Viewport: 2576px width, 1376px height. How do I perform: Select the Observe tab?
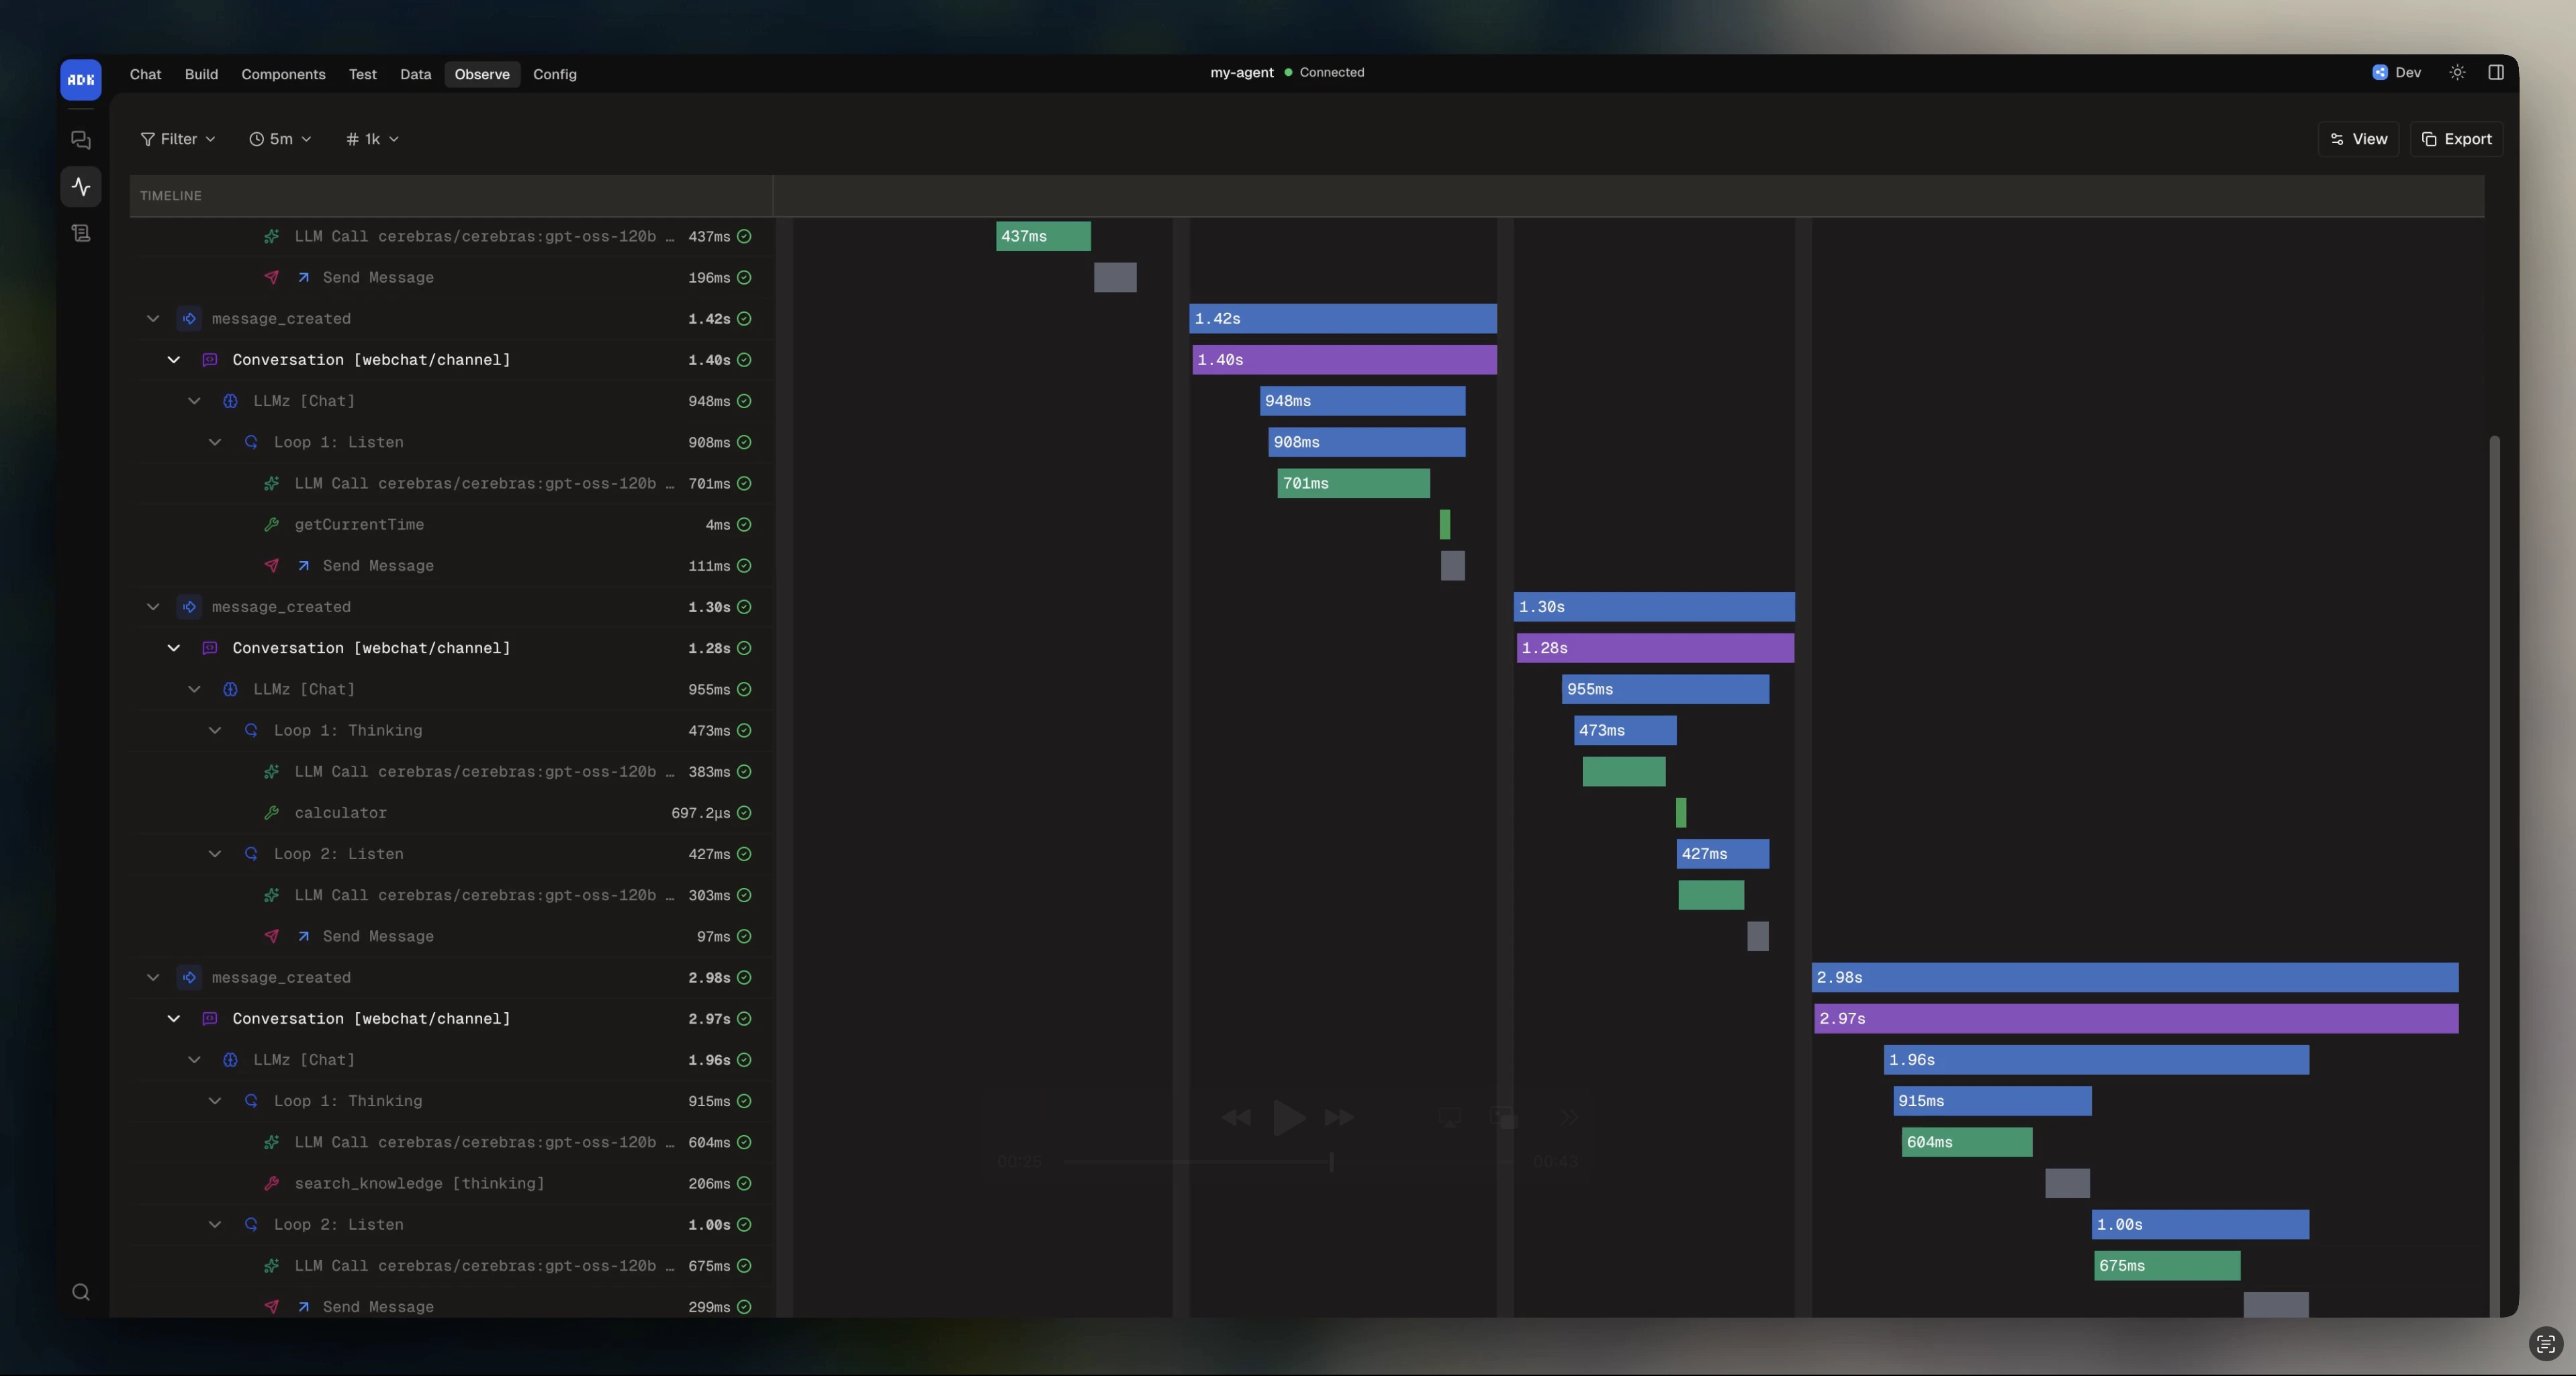(482, 74)
